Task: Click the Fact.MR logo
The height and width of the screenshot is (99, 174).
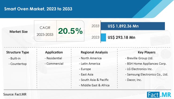Action: click(159, 95)
